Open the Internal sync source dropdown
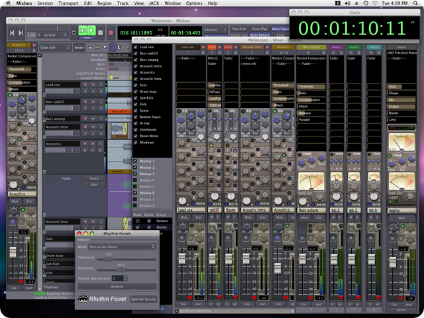This screenshot has height=318, width=424. pyautogui.click(x=215, y=30)
